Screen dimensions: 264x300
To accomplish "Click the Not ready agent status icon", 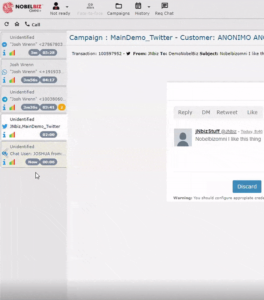I will 56,6.
